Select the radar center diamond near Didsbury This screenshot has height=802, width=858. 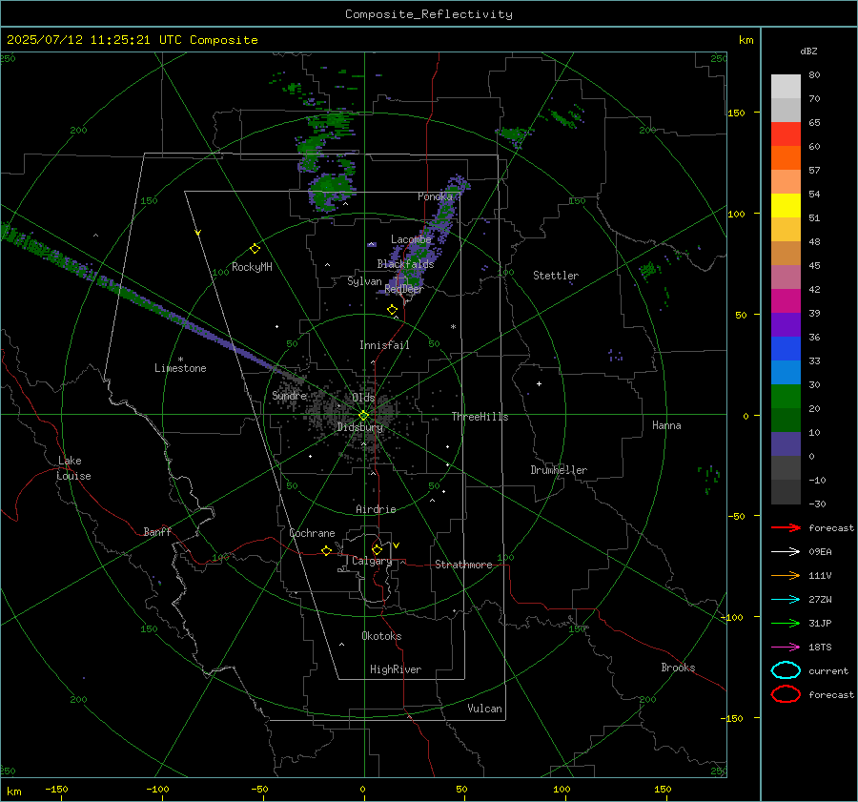click(363, 416)
